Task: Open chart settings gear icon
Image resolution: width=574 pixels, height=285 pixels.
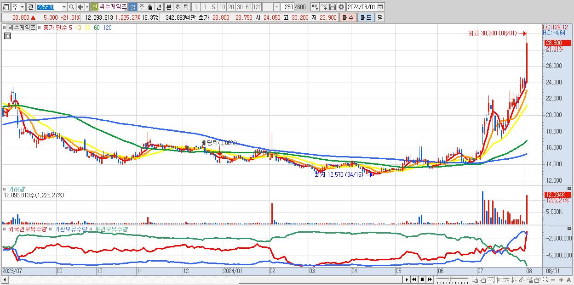Action: tap(341, 7)
